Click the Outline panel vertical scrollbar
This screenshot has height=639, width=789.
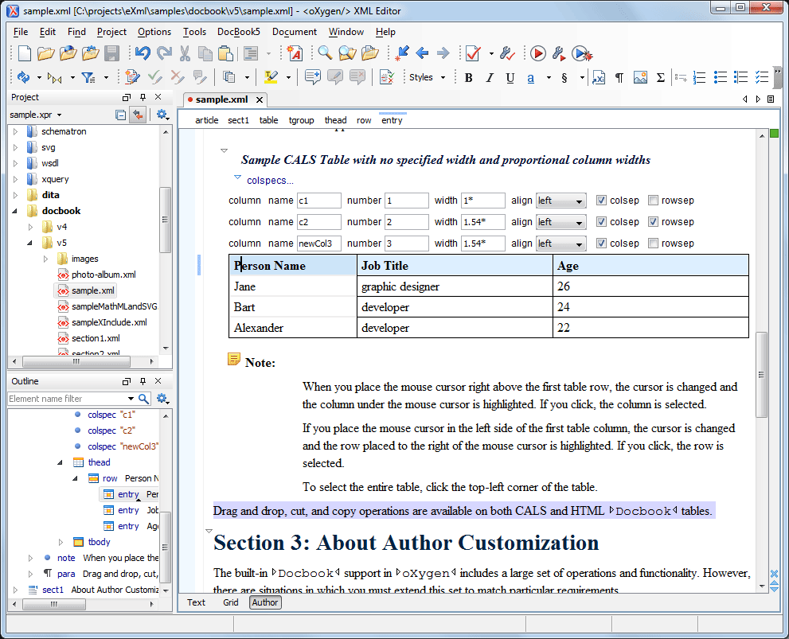[x=165, y=547]
